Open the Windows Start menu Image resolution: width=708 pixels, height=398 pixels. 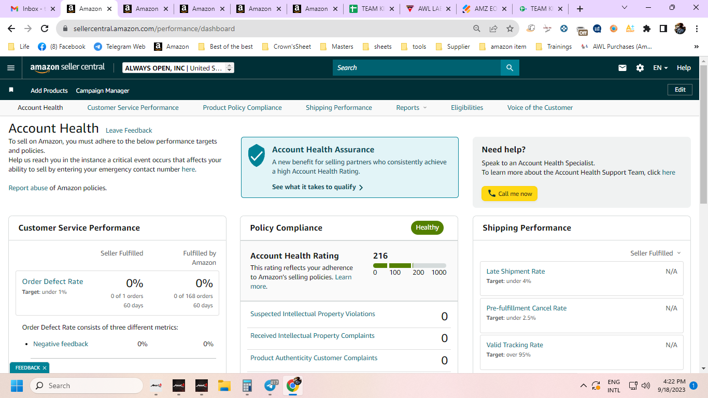pyautogui.click(x=17, y=386)
